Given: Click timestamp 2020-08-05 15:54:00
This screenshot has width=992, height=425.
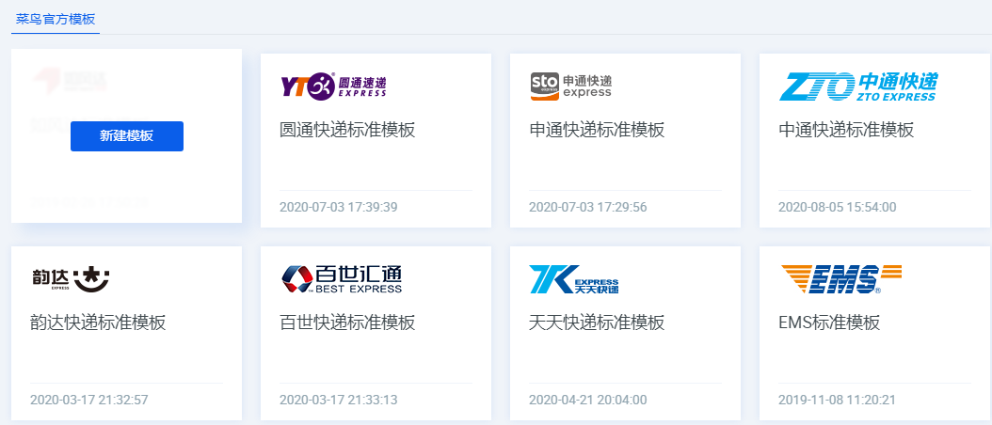Looking at the screenshot, I should (x=837, y=208).
